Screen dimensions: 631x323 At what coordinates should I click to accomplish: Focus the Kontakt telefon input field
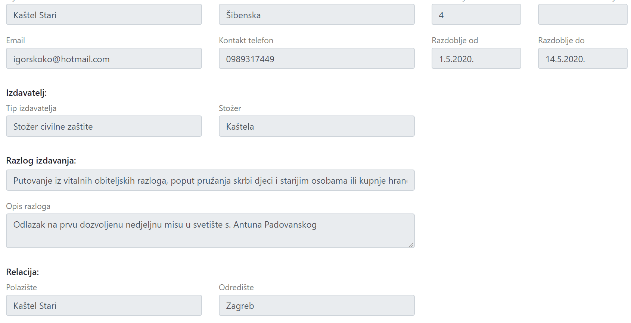point(317,58)
